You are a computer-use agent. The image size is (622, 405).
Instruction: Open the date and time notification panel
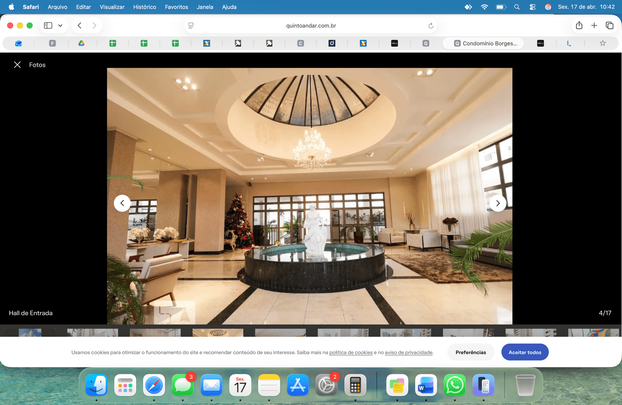(x=586, y=7)
